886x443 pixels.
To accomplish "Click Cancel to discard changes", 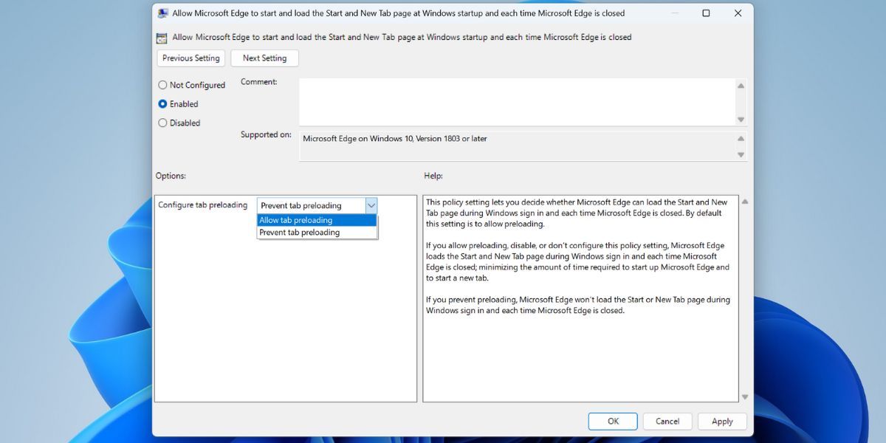I will pyautogui.click(x=667, y=421).
